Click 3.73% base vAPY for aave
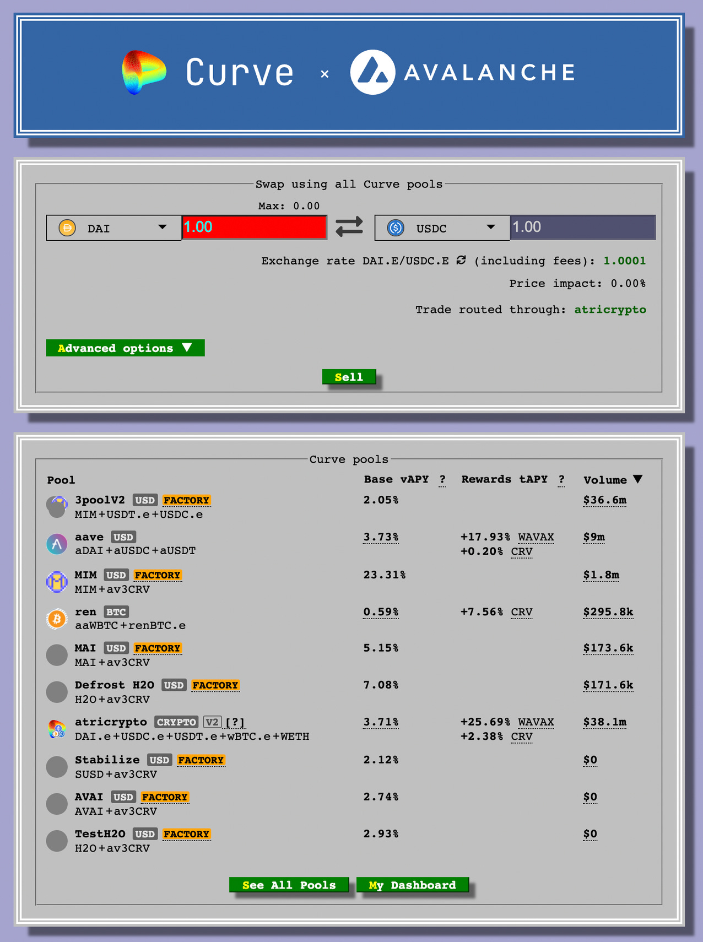This screenshot has width=703, height=942. point(381,537)
